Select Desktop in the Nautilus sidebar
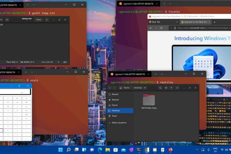231x154 pixels. [x=120, y=111]
